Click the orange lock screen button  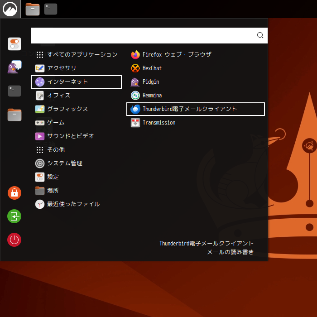click(x=14, y=193)
